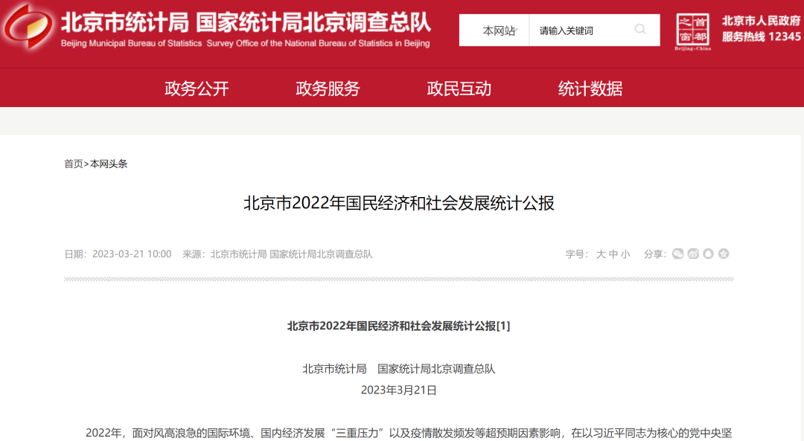Set font size to 小
Screen dimensions: 804x441
tap(625, 254)
